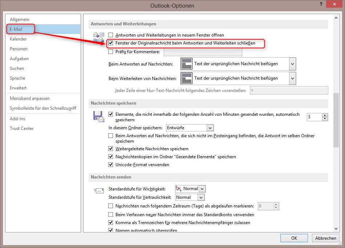Open the Beim Weiterleiten von Nachrichten dropdown
The height and width of the screenshot is (248, 345).
[x=292, y=79]
